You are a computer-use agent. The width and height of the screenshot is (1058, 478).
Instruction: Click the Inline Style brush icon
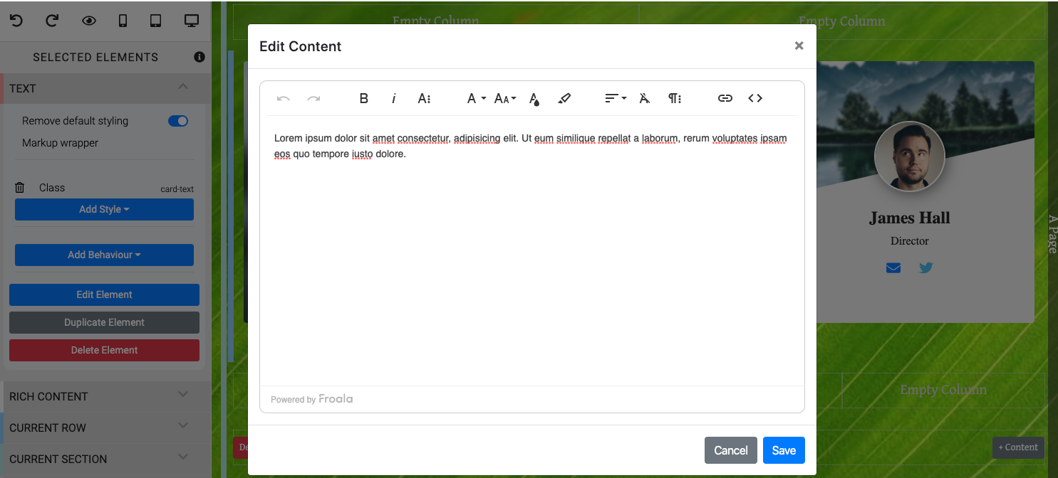coord(564,99)
